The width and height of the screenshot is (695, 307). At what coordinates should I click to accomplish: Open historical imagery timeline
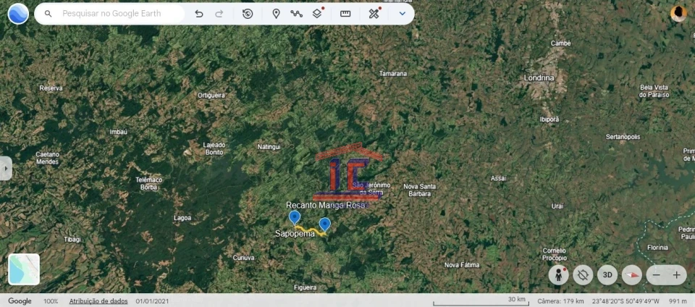pyautogui.click(x=248, y=14)
